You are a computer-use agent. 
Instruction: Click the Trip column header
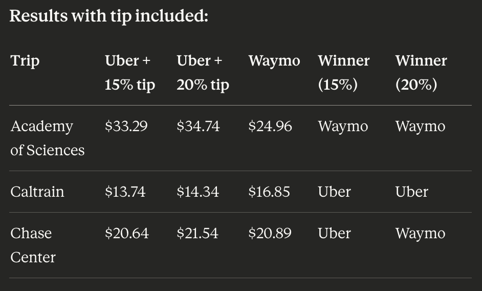25,61
